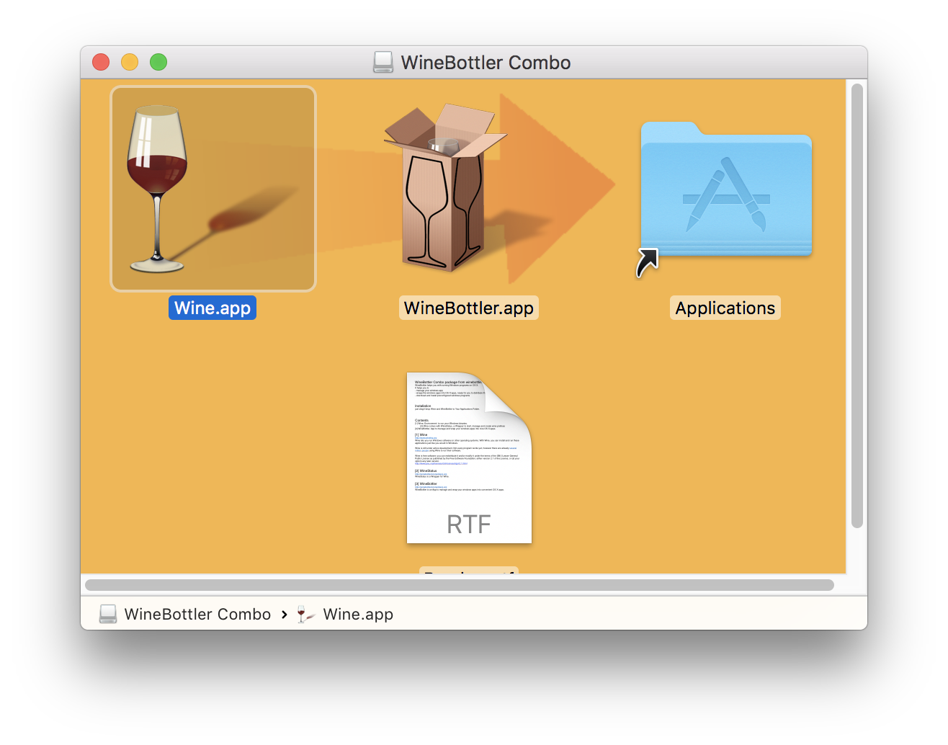Click the WineBottler Combo window title
The height and width of the screenshot is (745, 948).
[486, 63]
